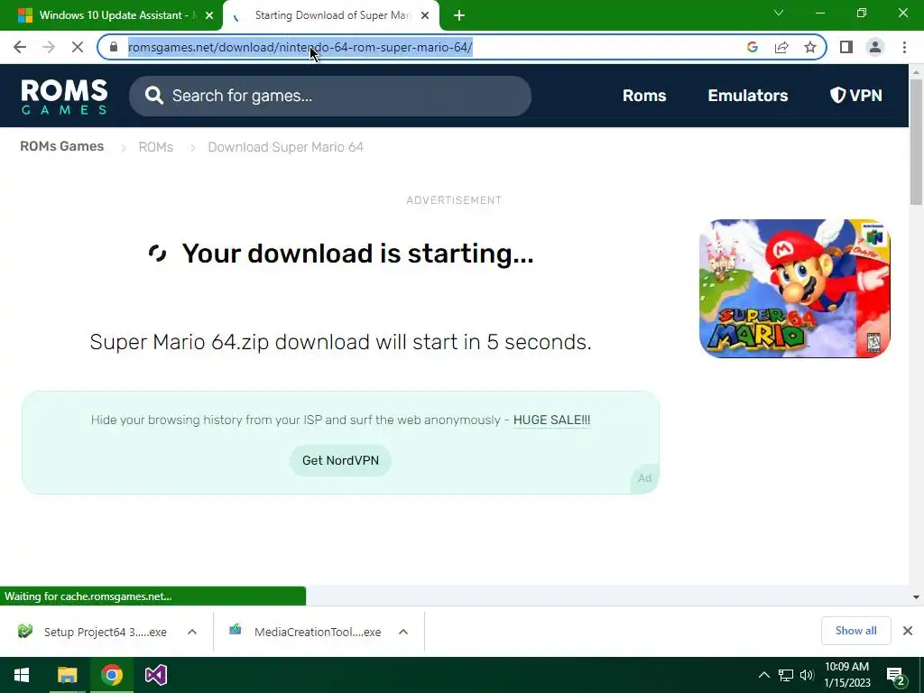
Task: Click the Ad label badge
Action: (644, 478)
